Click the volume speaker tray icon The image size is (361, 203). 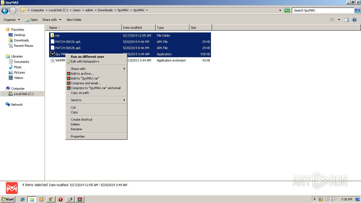[327, 199]
